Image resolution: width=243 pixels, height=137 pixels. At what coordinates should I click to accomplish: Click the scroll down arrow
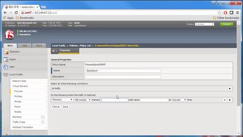pyautogui.click(x=239, y=133)
